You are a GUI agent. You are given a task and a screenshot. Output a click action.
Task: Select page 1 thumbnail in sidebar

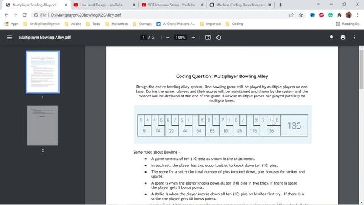point(43,72)
